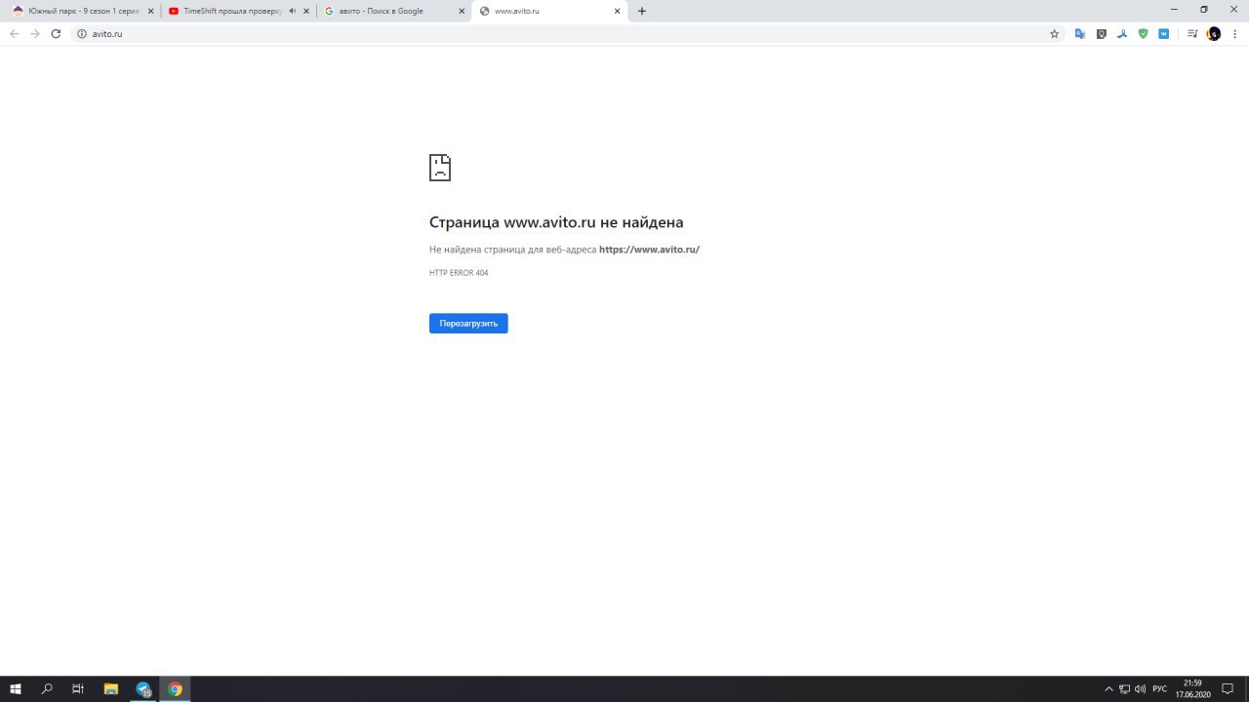Go forward to the next page

pos(35,33)
